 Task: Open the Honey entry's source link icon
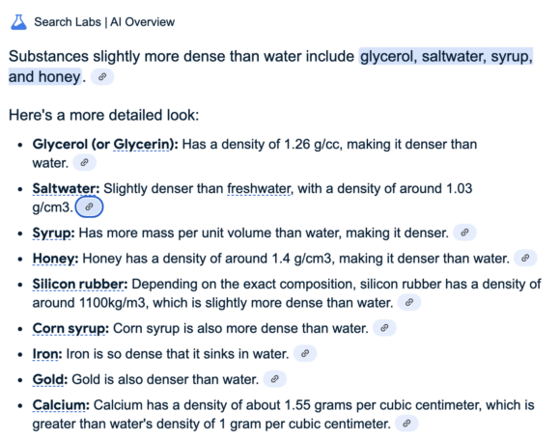point(525,258)
